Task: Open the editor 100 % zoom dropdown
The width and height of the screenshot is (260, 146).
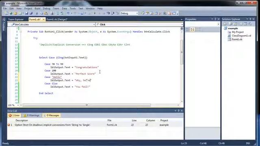Action: [18, 105]
